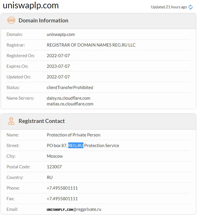Click the 'Registrar:' field label
Viewport: 200px width, 216px height.
(x=16, y=45)
